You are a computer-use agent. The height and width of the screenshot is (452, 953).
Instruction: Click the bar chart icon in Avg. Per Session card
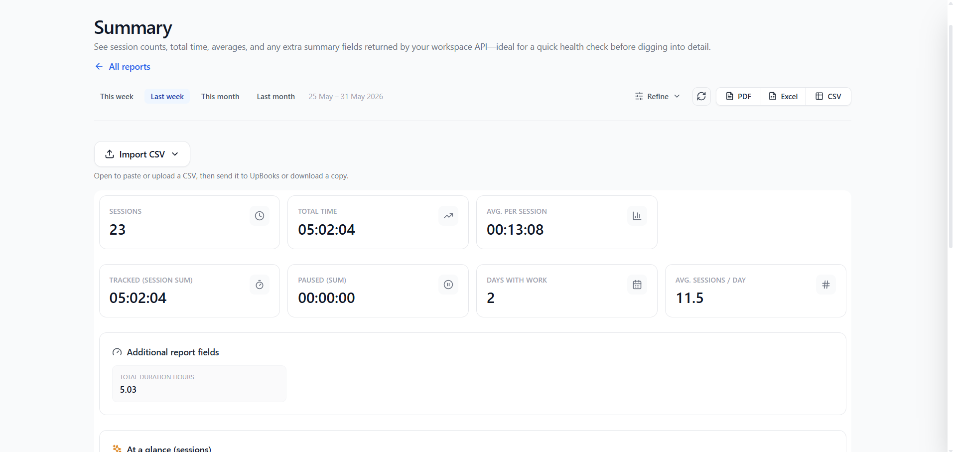[x=637, y=216]
